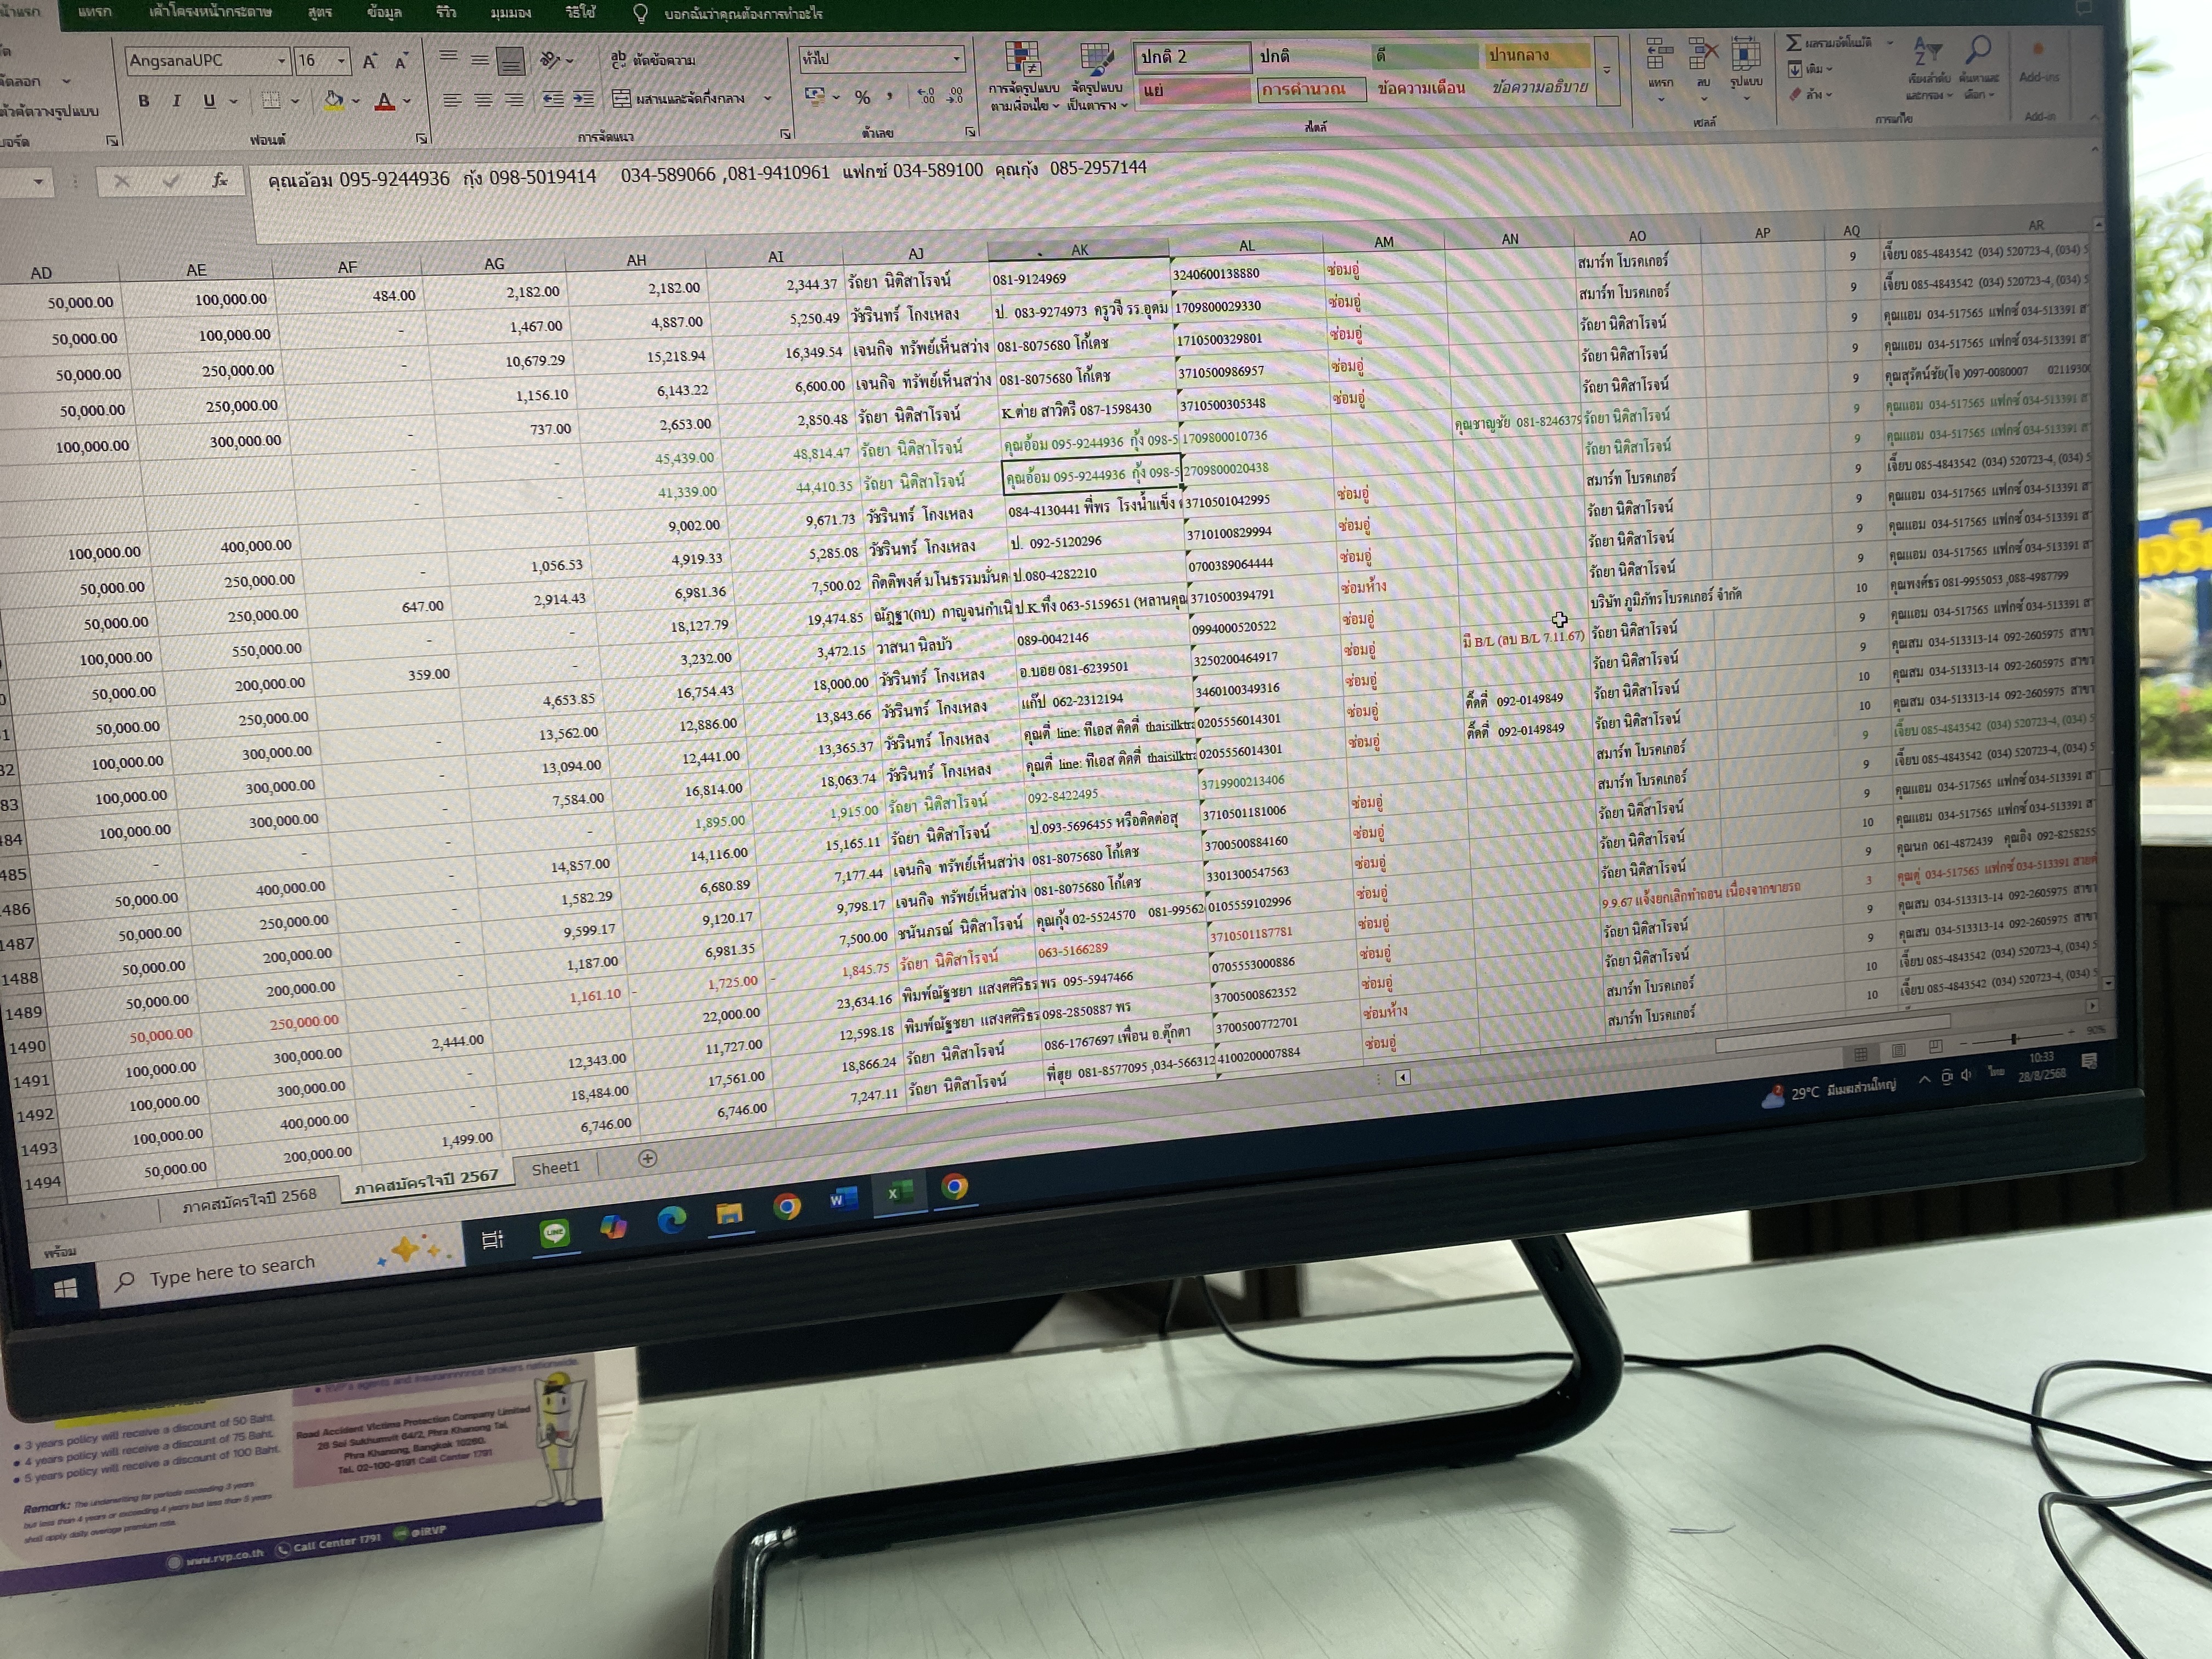The image size is (2212, 1659).
Task: Click the AutoSum sigma icon
Action: tap(1794, 43)
